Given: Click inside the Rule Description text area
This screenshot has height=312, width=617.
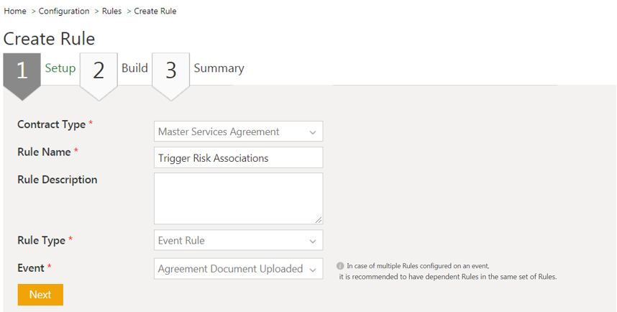Looking at the screenshot, I should tap(238, 198).
